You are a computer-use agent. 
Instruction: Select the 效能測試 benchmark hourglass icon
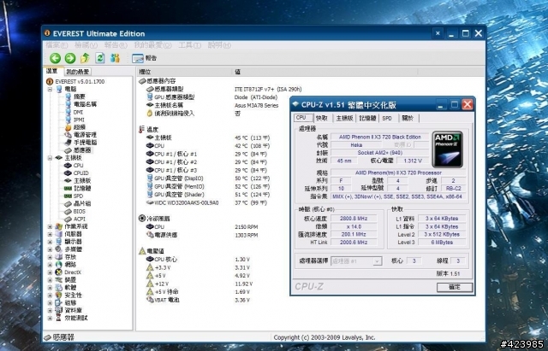(59, 318)
